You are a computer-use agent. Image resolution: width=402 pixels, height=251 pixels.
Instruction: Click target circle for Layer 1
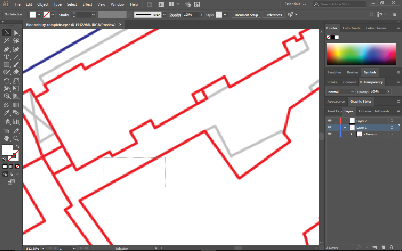pyautogui.click(x=392, y=127)
